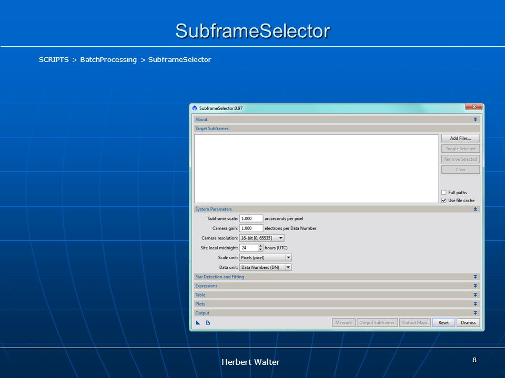Image resolution: width=505 pixels, height=378 pixels.
Task: Click the Output Subframes button
Action: 377,323
